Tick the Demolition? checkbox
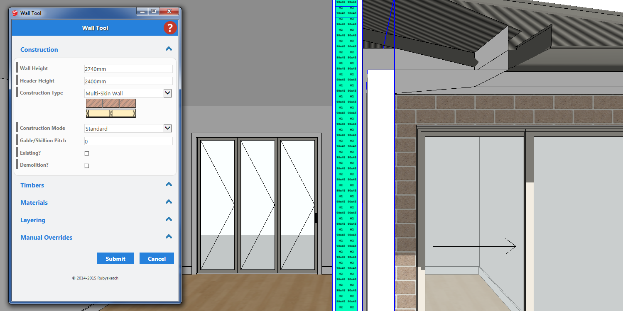 coord(87,166)
